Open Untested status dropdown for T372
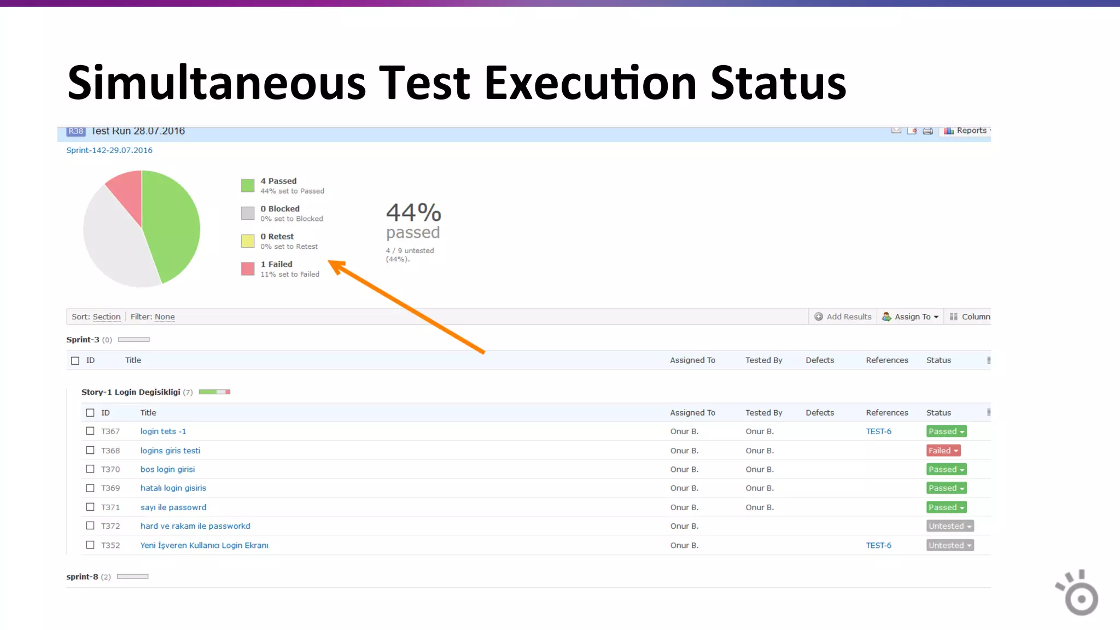The height and width of the screenshot is (630, 1120). pos(950,526)
